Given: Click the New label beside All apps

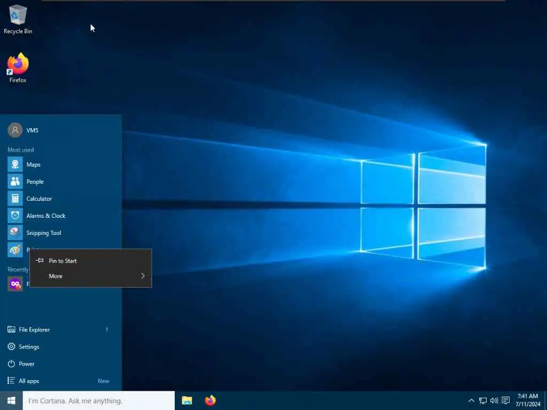Looking at the screenshot, I should (x=103, y=381).
